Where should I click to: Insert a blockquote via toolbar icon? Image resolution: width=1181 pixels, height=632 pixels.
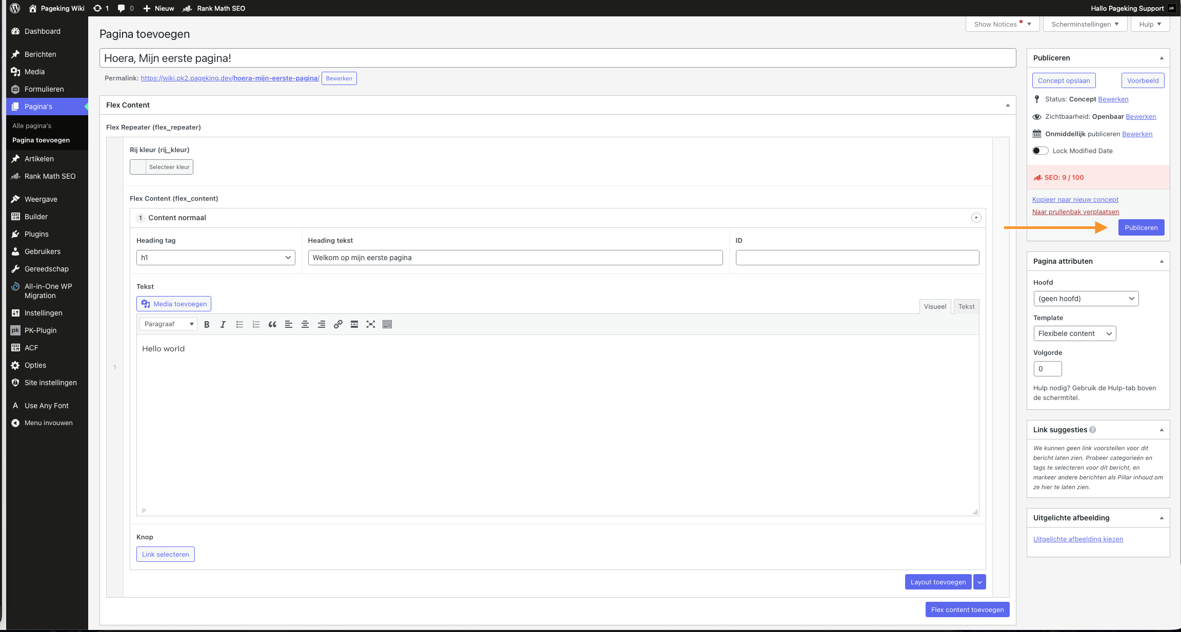point(272,324)
